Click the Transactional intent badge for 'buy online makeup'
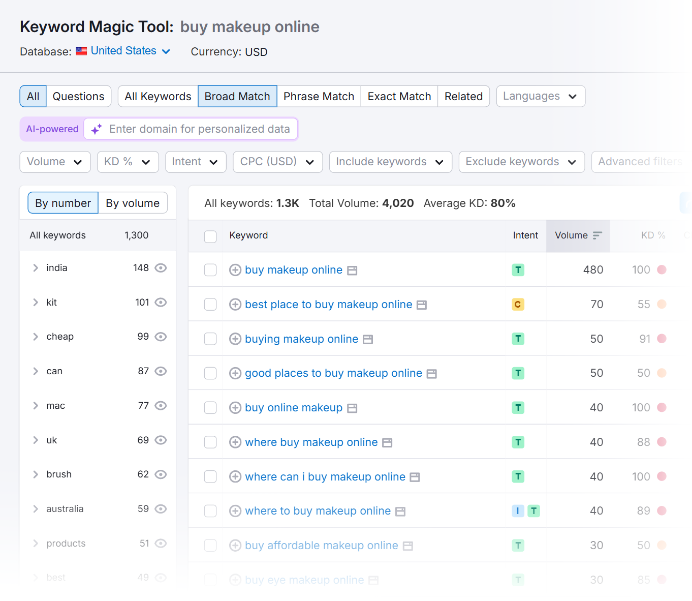The height and width of the screenshot is (601, 692). [x=518, y=408]
